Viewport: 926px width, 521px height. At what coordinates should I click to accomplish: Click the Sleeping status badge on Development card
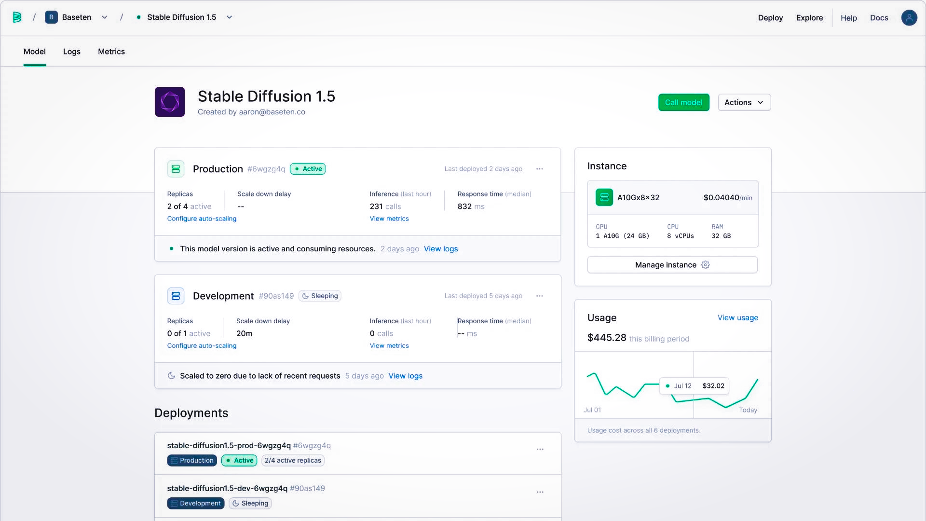tap(320, 296)
